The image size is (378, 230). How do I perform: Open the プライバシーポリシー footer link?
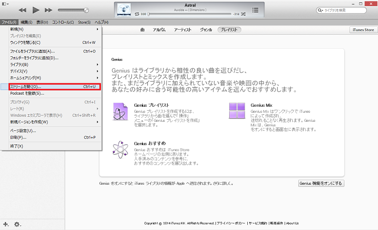click(231, 223)
